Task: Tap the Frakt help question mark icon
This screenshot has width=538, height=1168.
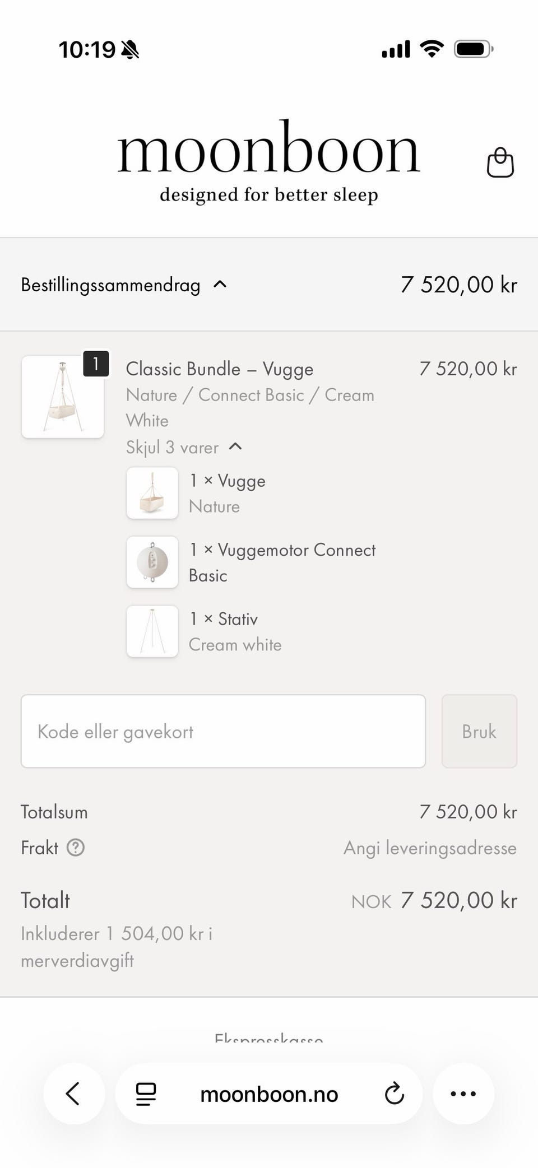Action: (76, 848)
